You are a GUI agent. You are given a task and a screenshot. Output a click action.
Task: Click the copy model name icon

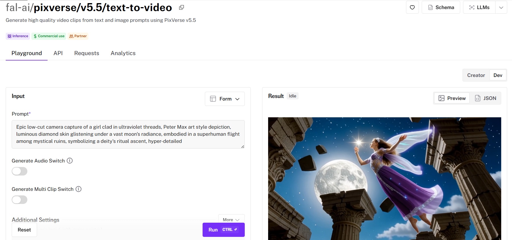(x=181, y=8)
